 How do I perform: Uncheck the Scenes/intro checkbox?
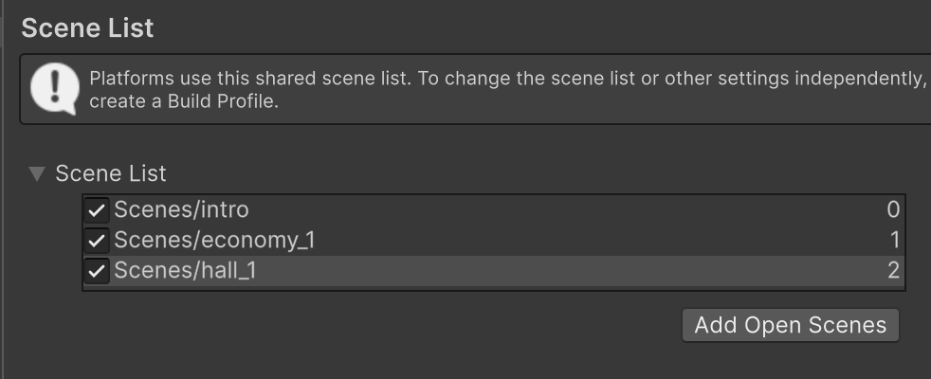tap(97, 209)
